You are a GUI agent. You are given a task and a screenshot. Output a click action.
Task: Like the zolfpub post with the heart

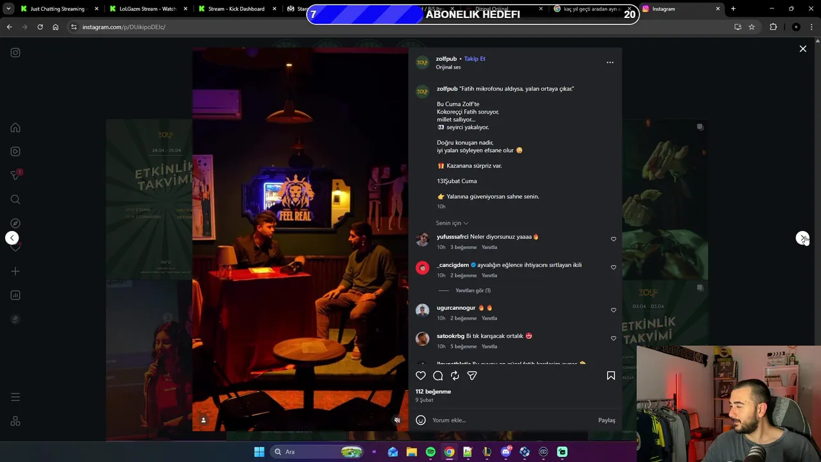coord(421,375)
